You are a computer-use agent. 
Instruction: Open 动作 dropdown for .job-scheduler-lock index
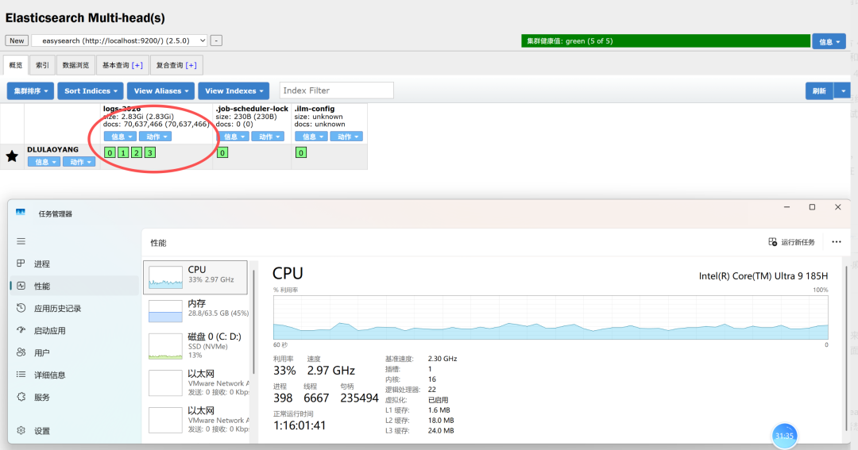[x=268, y=137]
